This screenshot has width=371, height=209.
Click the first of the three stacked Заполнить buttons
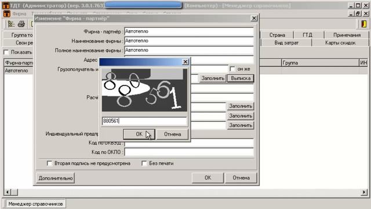pyautogui.click(x=241, y=106)
